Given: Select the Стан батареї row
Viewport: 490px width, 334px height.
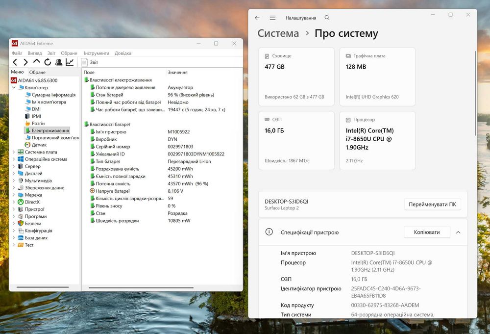Looking at the screenshot, I should pos(163,95).
